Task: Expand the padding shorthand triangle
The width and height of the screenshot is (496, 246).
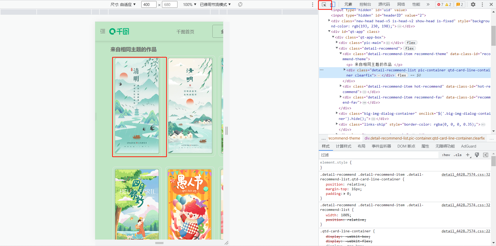Action: [345, 194]
